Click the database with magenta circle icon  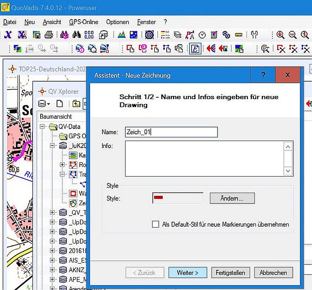point(80,49)
